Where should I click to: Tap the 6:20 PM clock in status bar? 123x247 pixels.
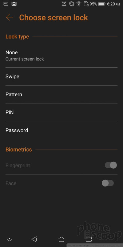(x=113, y=4)
